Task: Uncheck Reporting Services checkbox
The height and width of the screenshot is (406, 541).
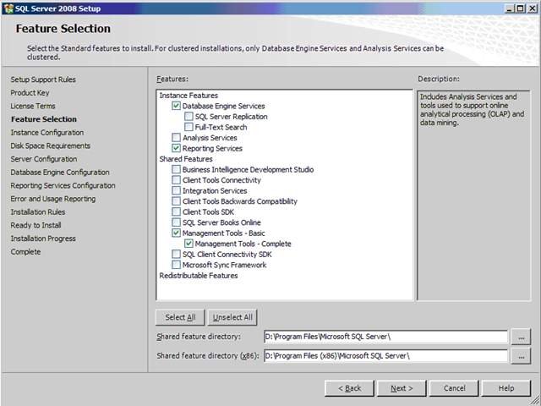Action: pos(176,148)
